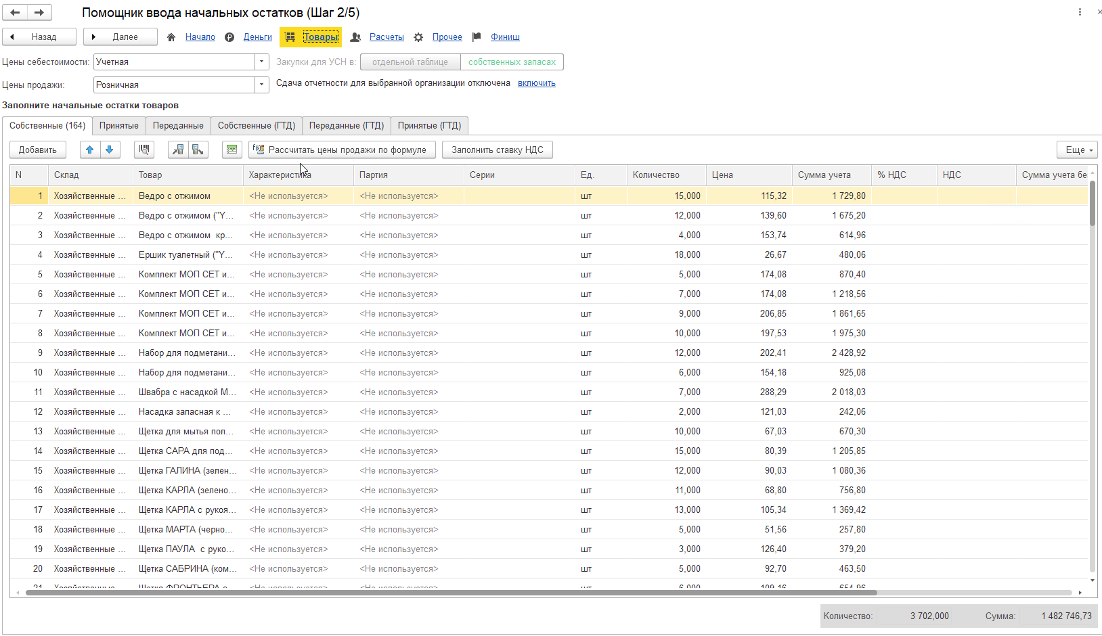Click quantity cell 15,000 in row 1
Screen dimensions: 1102x636
click(666, 196)
